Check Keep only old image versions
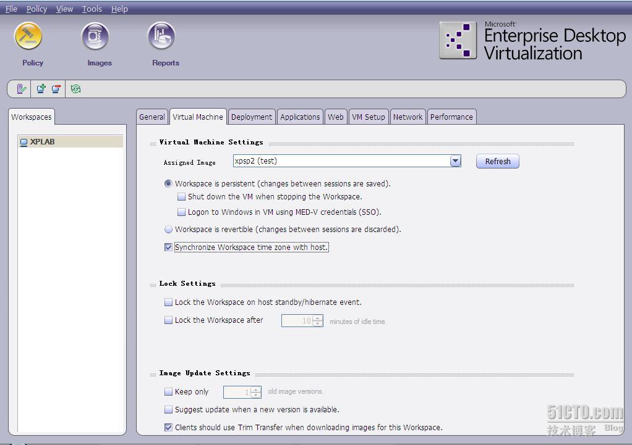The width and height of the screenshot is (632, 445). pyautogui.click(x=168, y=391)
